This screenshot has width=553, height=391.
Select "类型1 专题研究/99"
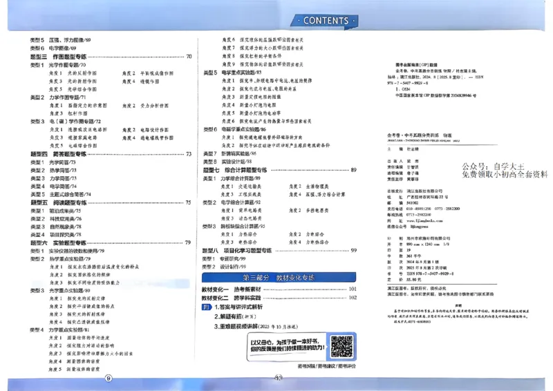pyautogui.click(x=224, y=259)
